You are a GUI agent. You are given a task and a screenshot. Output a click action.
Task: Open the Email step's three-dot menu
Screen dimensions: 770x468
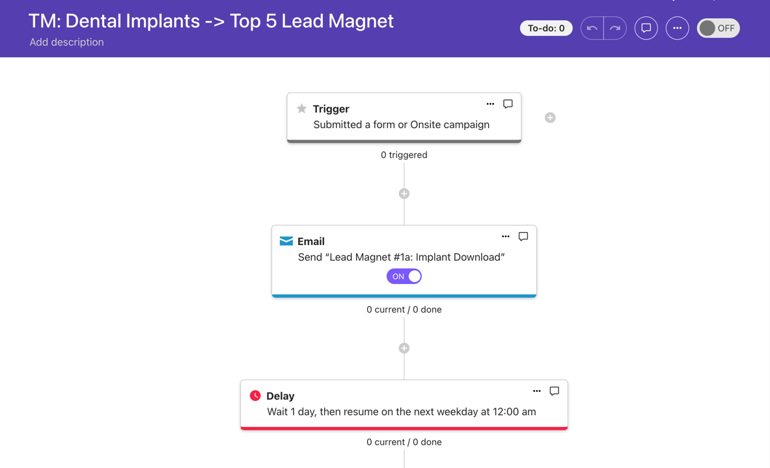(506, 237)
